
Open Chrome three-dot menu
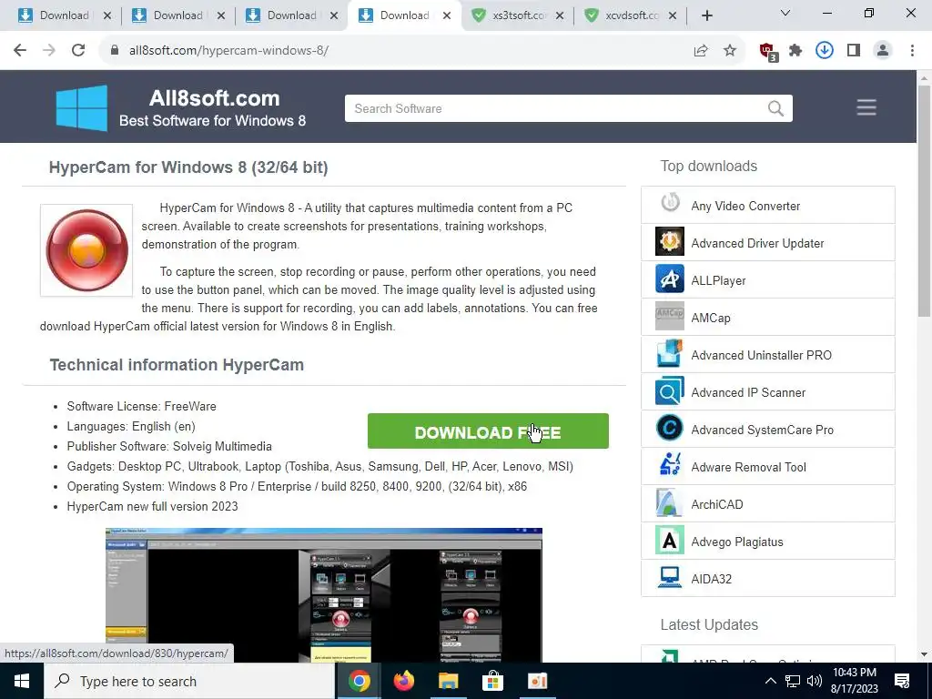[912, 51]
